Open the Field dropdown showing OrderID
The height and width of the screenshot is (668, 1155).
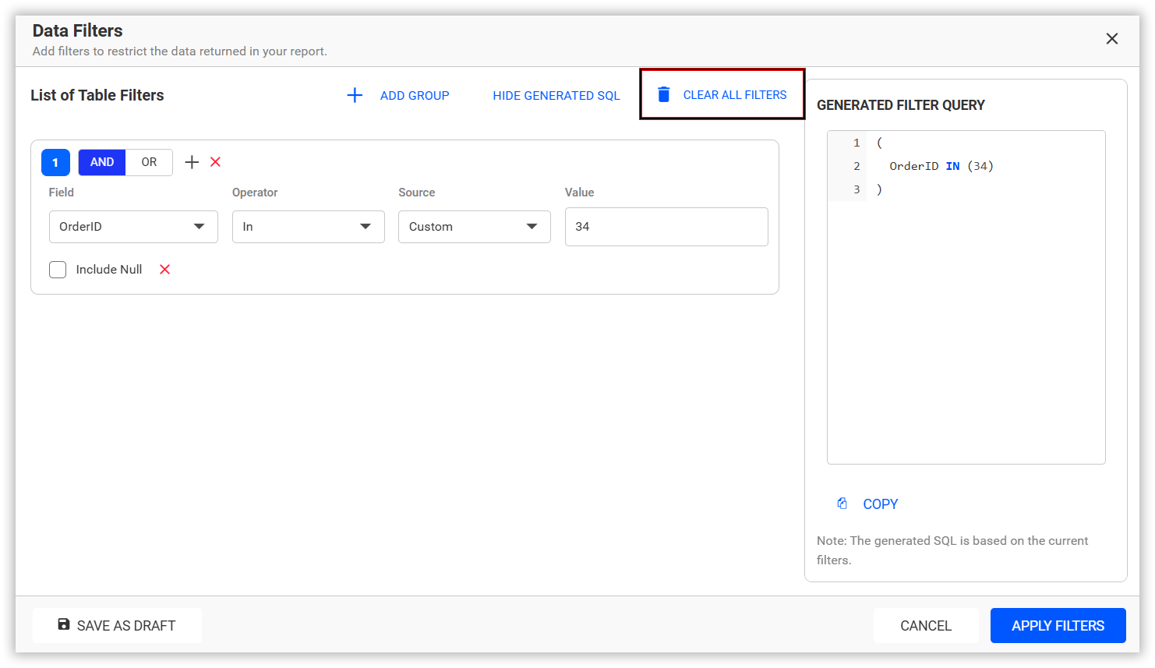coord(133,227)
